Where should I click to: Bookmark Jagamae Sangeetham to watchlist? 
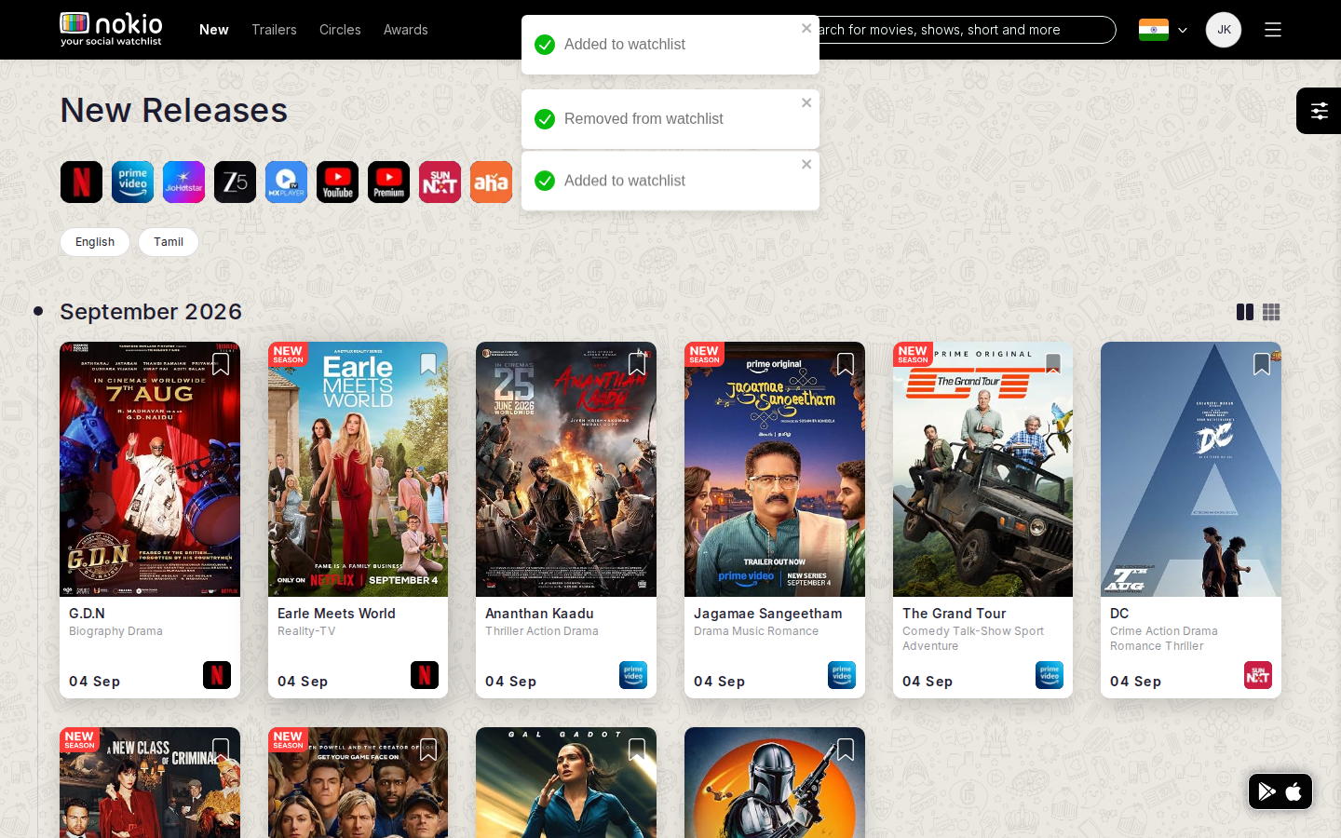846,364
